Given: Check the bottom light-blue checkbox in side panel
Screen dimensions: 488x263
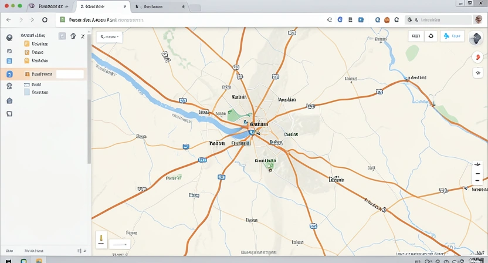Looking at the screenshot, I should (27, 92).
